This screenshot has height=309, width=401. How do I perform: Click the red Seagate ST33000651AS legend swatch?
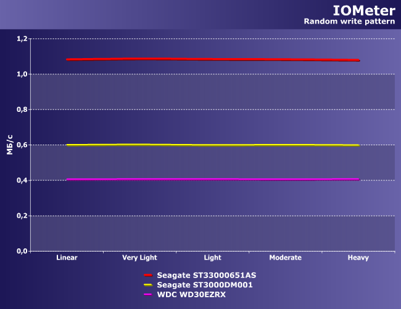[148, 275]
